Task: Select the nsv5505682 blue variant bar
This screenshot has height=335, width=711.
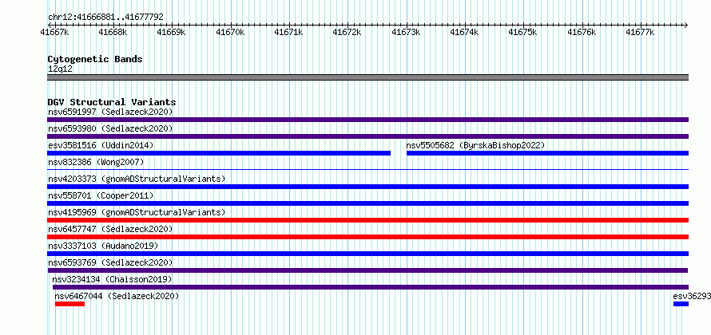Action: (x=548, y=153)
